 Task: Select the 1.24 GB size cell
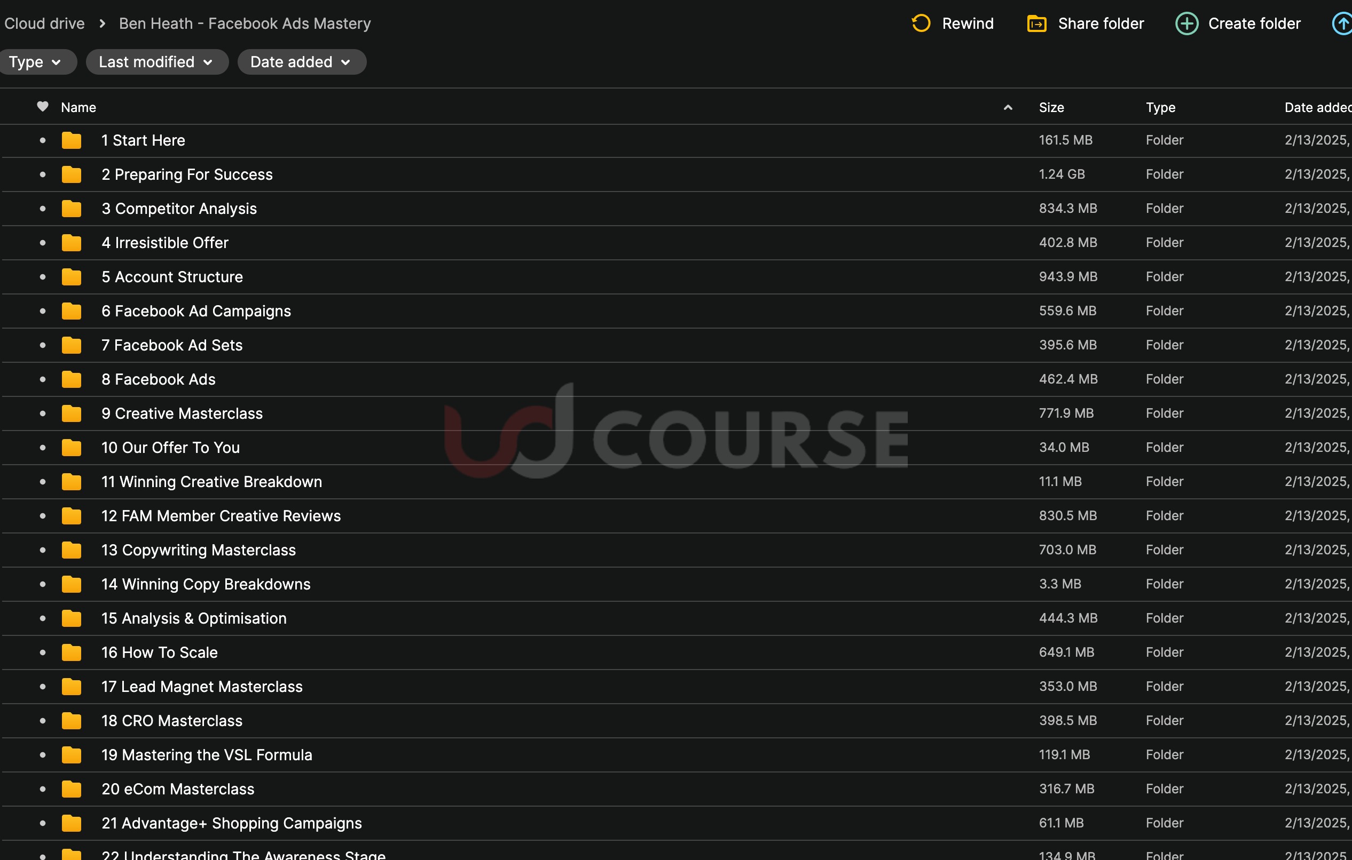1062,174
